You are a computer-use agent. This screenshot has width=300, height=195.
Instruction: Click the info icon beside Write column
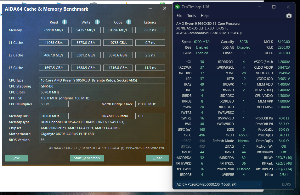[x=97, y=22]
